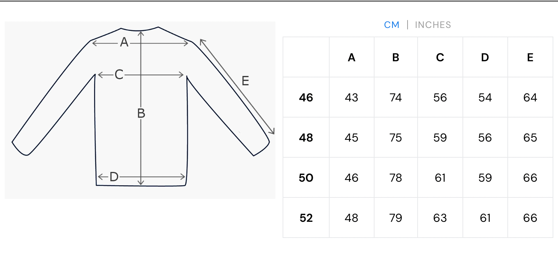
Task: Select column header E in the table
Action: tap(530, 57)
